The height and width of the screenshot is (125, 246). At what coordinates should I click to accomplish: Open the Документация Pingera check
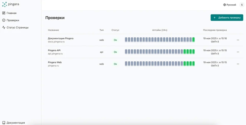point(61,38)
